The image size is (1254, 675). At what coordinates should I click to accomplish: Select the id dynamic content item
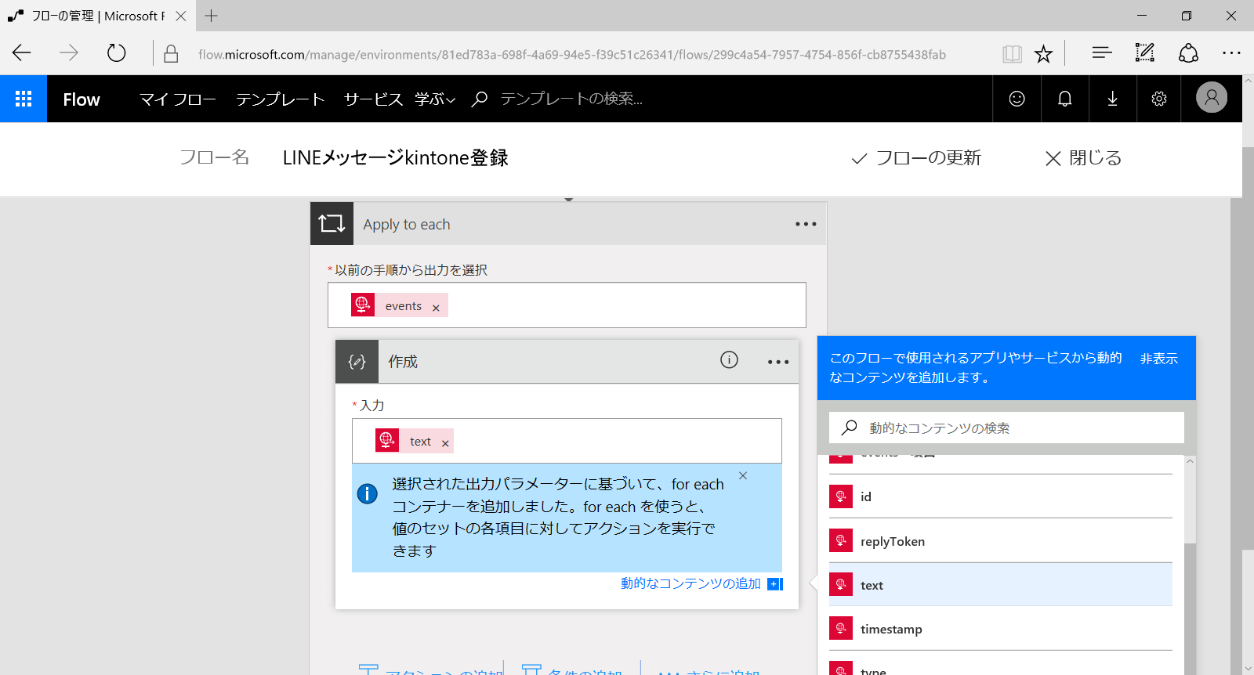1001,496
